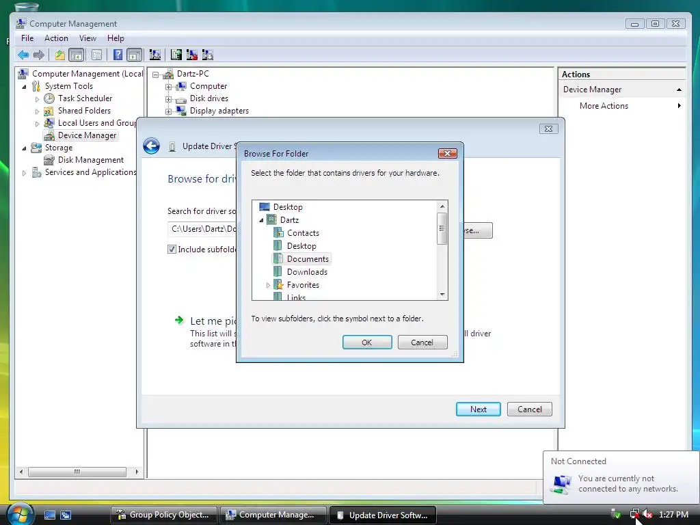Image resolution: width=700 pixels, height=525 pixels.
Task: Open the Help menu
Action: tap(116, 38)
